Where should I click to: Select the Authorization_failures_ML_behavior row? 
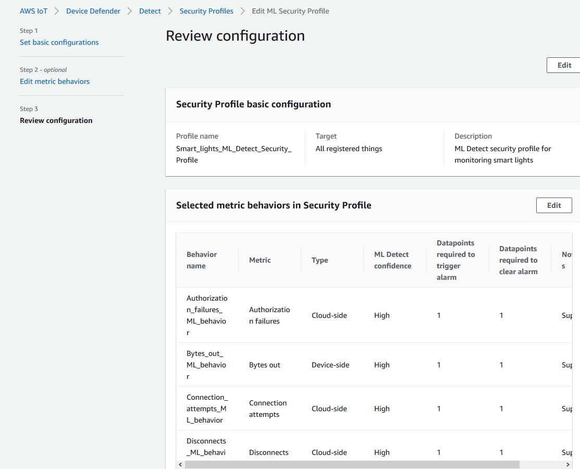(206, 315)
